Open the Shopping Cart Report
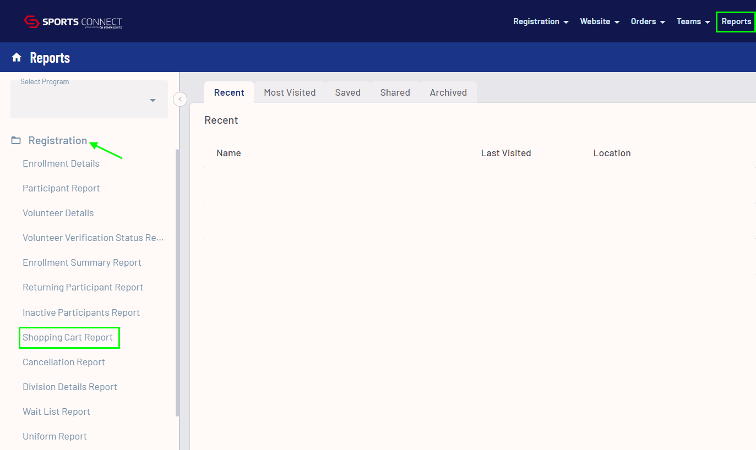Viewport: 756px width, 450px height. (68, 337)
